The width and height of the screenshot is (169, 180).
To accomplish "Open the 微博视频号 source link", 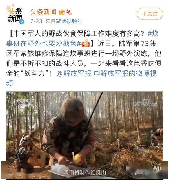I will pos(69,21).
